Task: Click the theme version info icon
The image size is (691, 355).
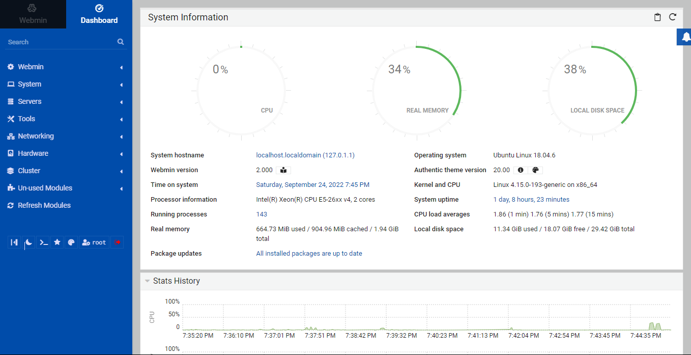Action: coord(520,170)
